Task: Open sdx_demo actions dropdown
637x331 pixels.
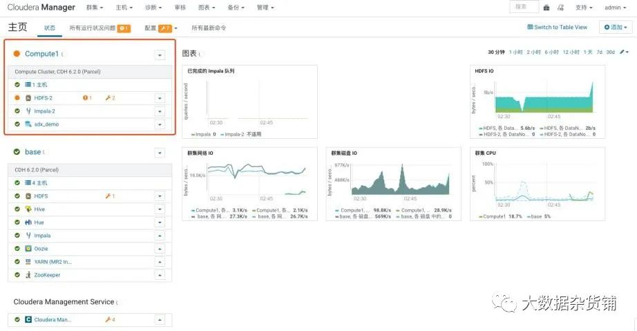Action: pos(160,124)
